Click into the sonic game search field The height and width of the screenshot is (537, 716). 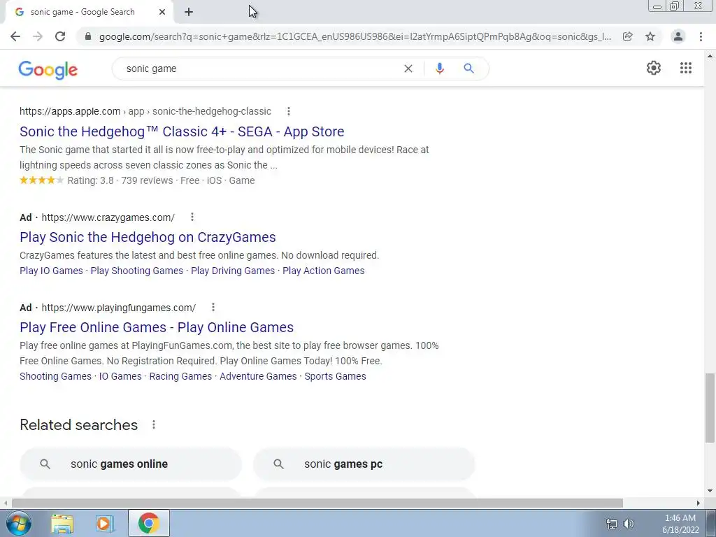click(260, 69)
